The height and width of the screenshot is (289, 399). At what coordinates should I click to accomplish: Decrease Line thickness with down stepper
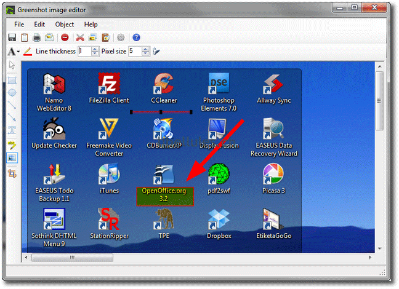point(95,53)
